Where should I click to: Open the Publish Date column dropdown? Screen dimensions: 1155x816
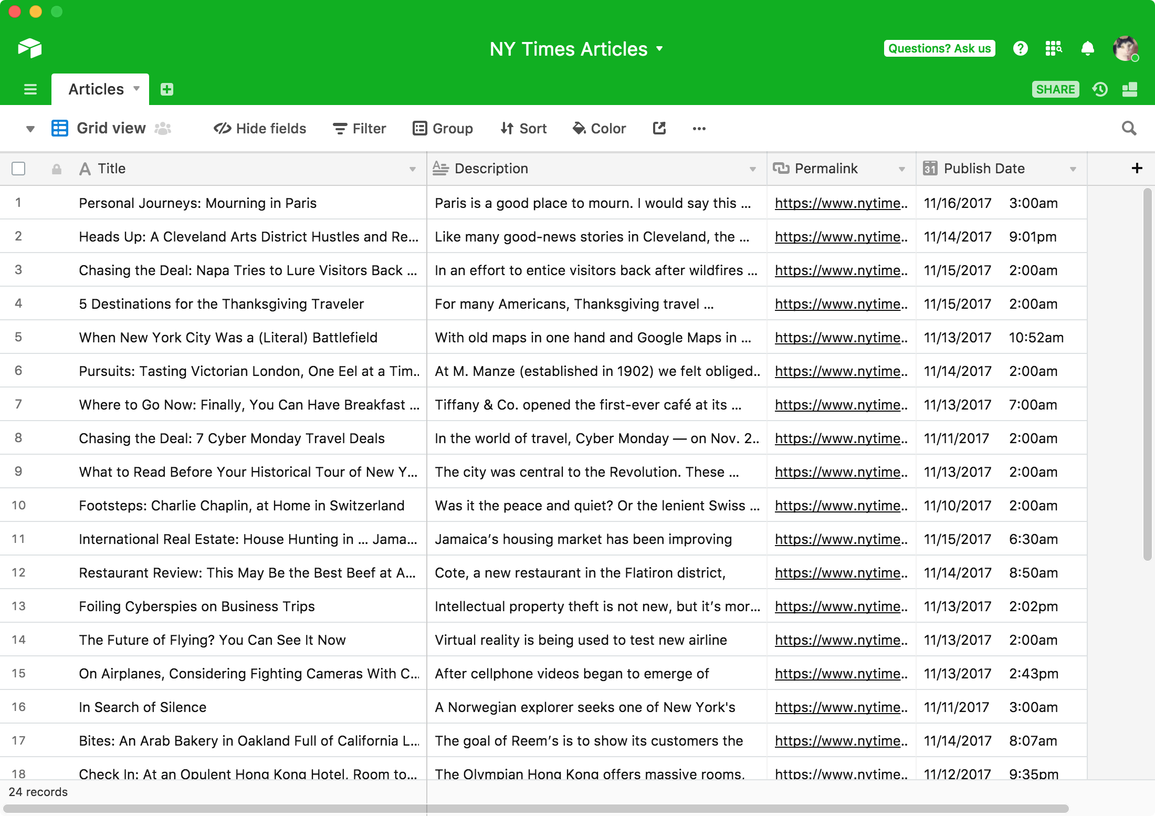click(1073, 169)
